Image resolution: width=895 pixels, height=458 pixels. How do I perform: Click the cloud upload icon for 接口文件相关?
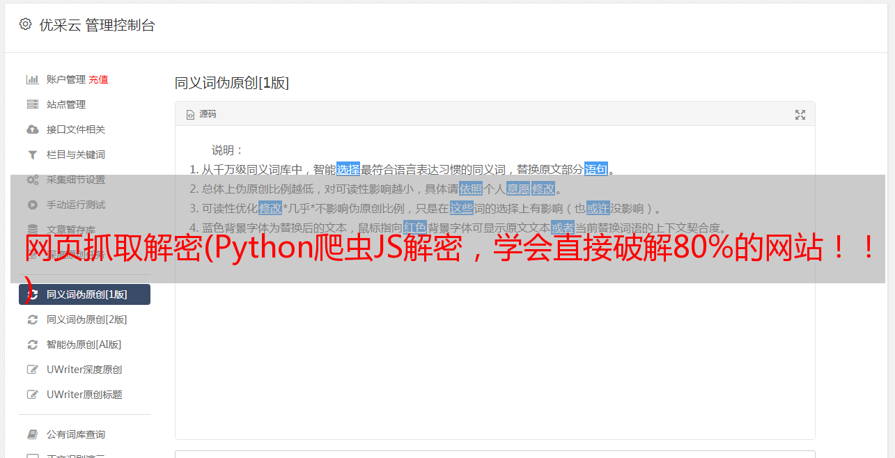pyautogui.click(x=32, y=129)
